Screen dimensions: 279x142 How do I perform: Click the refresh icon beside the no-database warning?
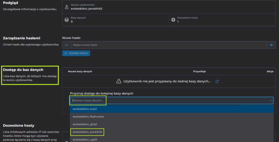tap(217, 81)
